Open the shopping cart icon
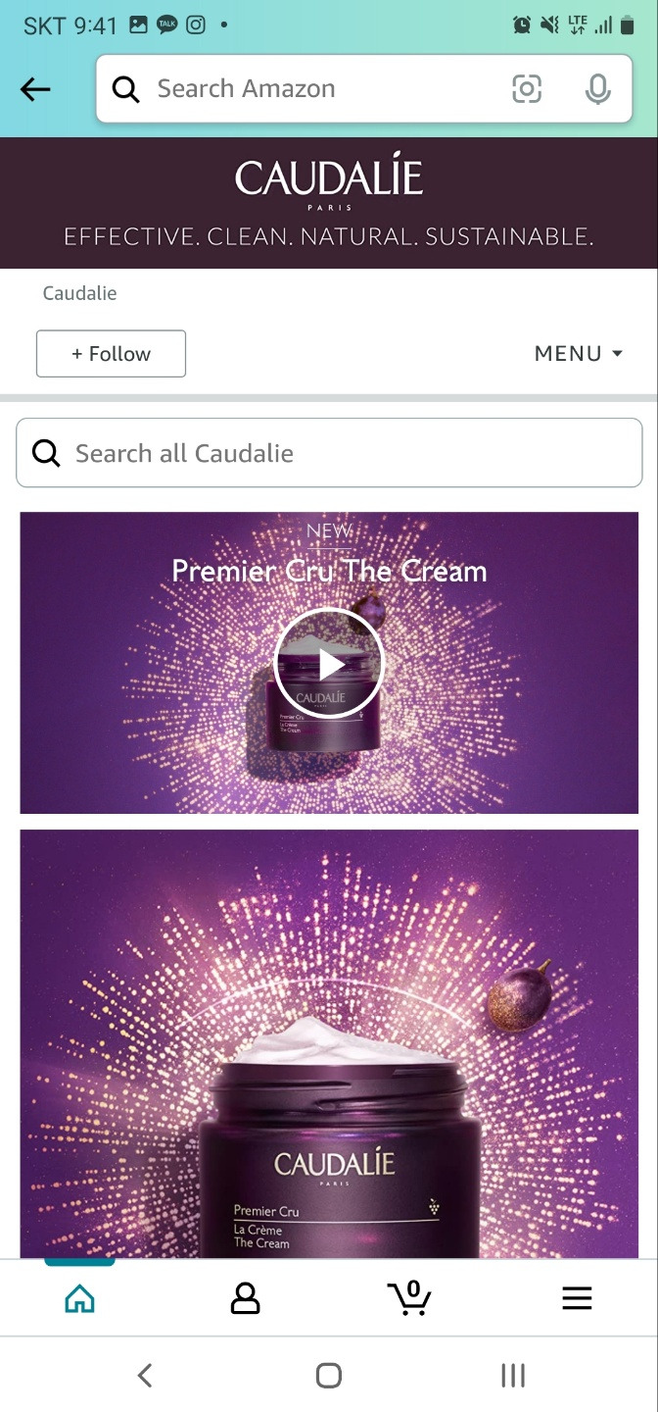This screenshot has height=1412, width=658. [x=409, y=1298]
